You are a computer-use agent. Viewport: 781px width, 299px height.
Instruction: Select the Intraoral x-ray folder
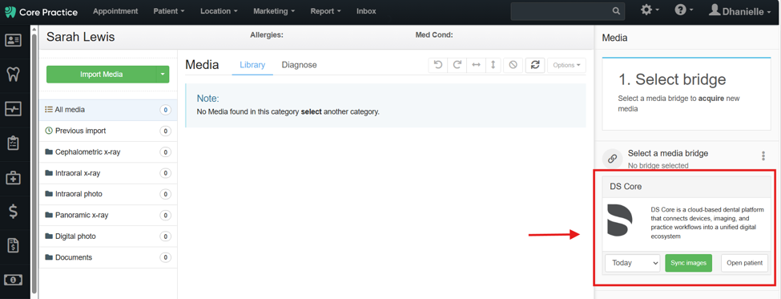[x=108, y=173]
